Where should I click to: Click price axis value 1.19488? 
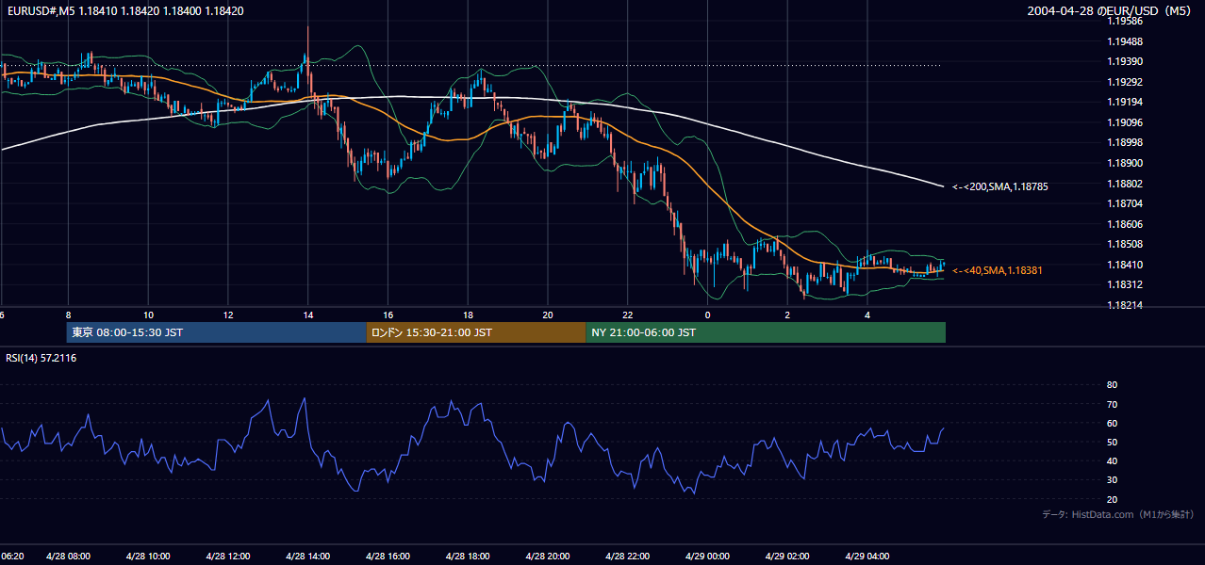click(x=1125, y=41)
